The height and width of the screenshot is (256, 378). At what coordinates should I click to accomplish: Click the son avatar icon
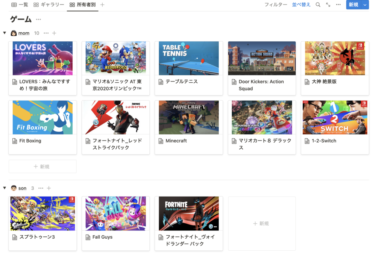(14, 188)
